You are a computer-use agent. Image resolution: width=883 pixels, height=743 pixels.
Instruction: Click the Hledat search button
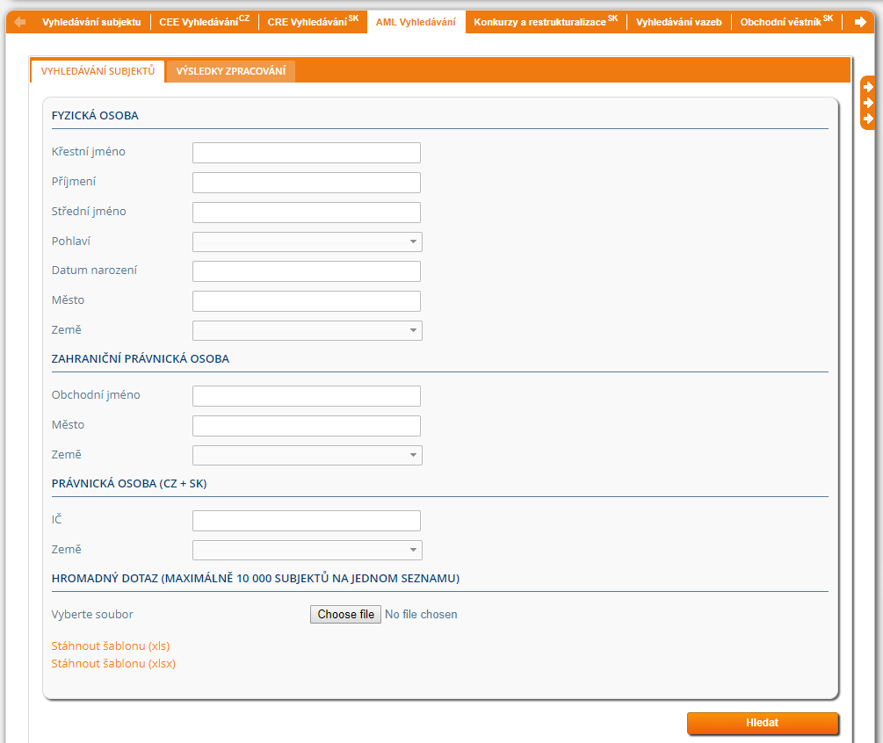coord(763,724)
